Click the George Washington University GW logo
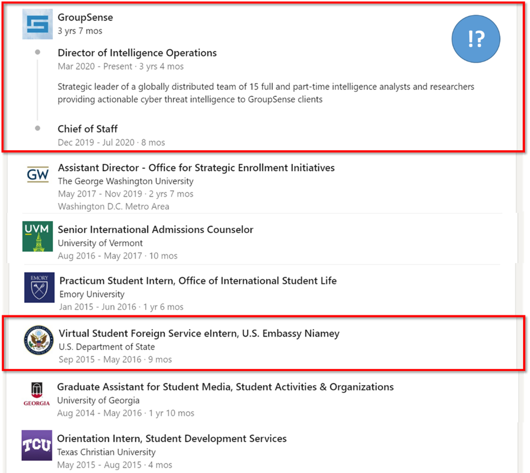This screenshot has height=473, width=530. point(38,174)
